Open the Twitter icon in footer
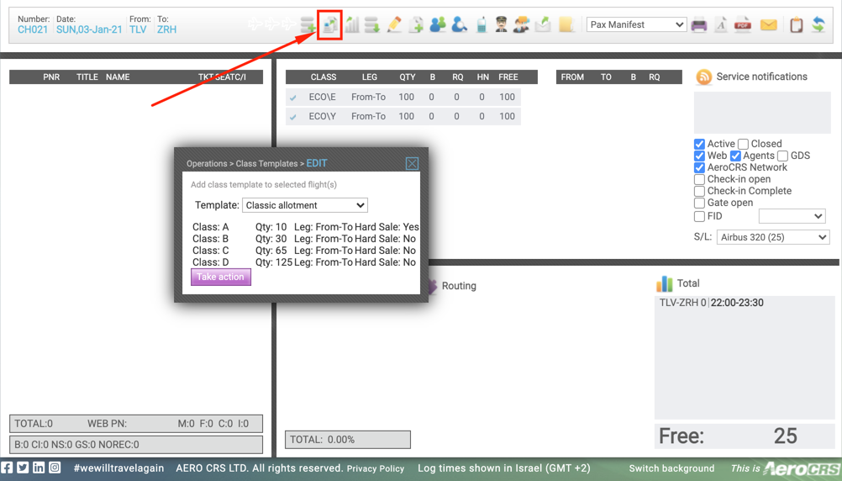The image size is (842, 481). click(x=23, y=468)
